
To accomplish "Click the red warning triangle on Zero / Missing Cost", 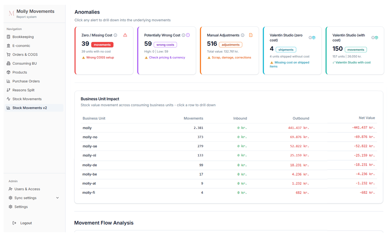I will 125,35.
